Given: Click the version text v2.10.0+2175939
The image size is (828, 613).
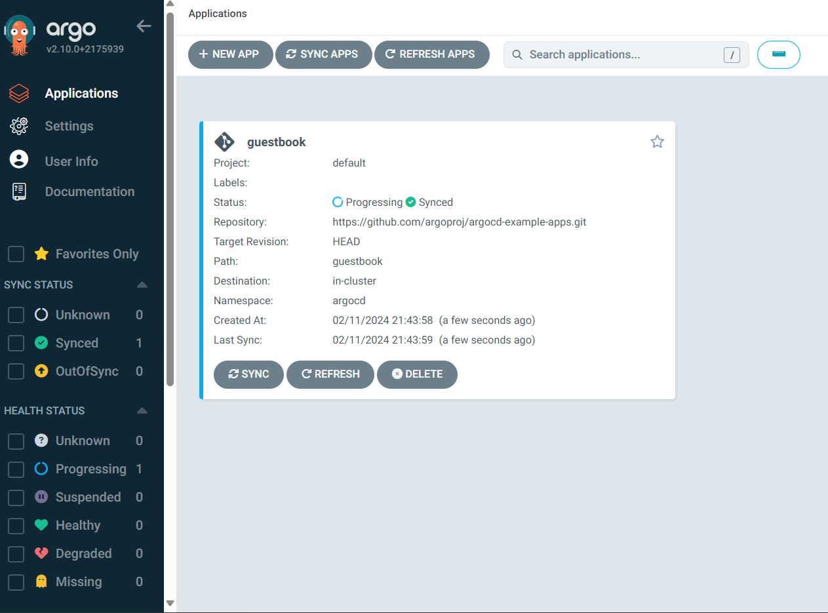Looking at the screenshot, I should (85, 49).
